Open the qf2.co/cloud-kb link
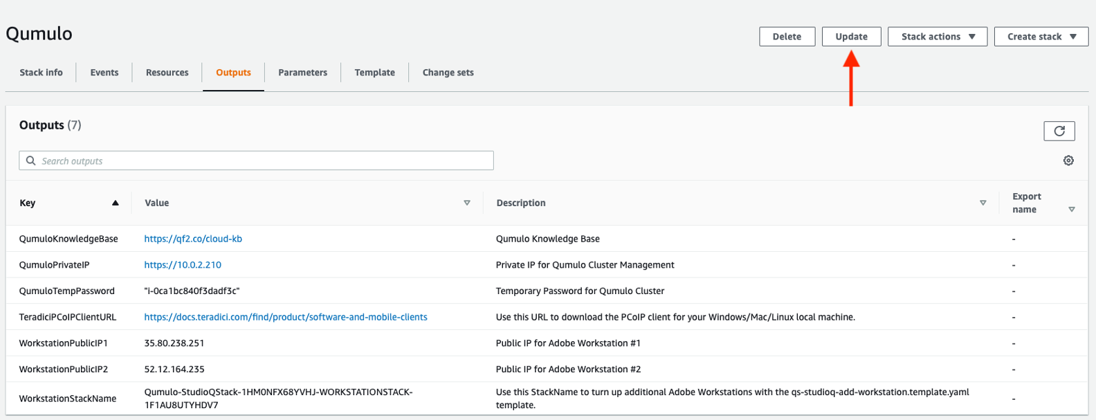Screen dimensions: 1096x420 click(x=193, y=239)
